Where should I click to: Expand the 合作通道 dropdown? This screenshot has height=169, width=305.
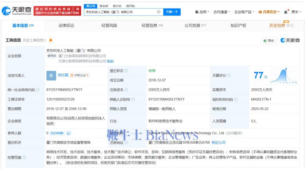tap(222, 12)
